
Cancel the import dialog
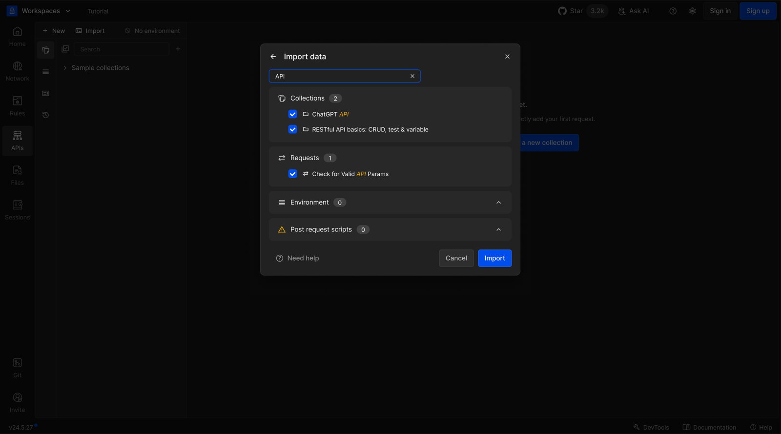tap(456, 258)
